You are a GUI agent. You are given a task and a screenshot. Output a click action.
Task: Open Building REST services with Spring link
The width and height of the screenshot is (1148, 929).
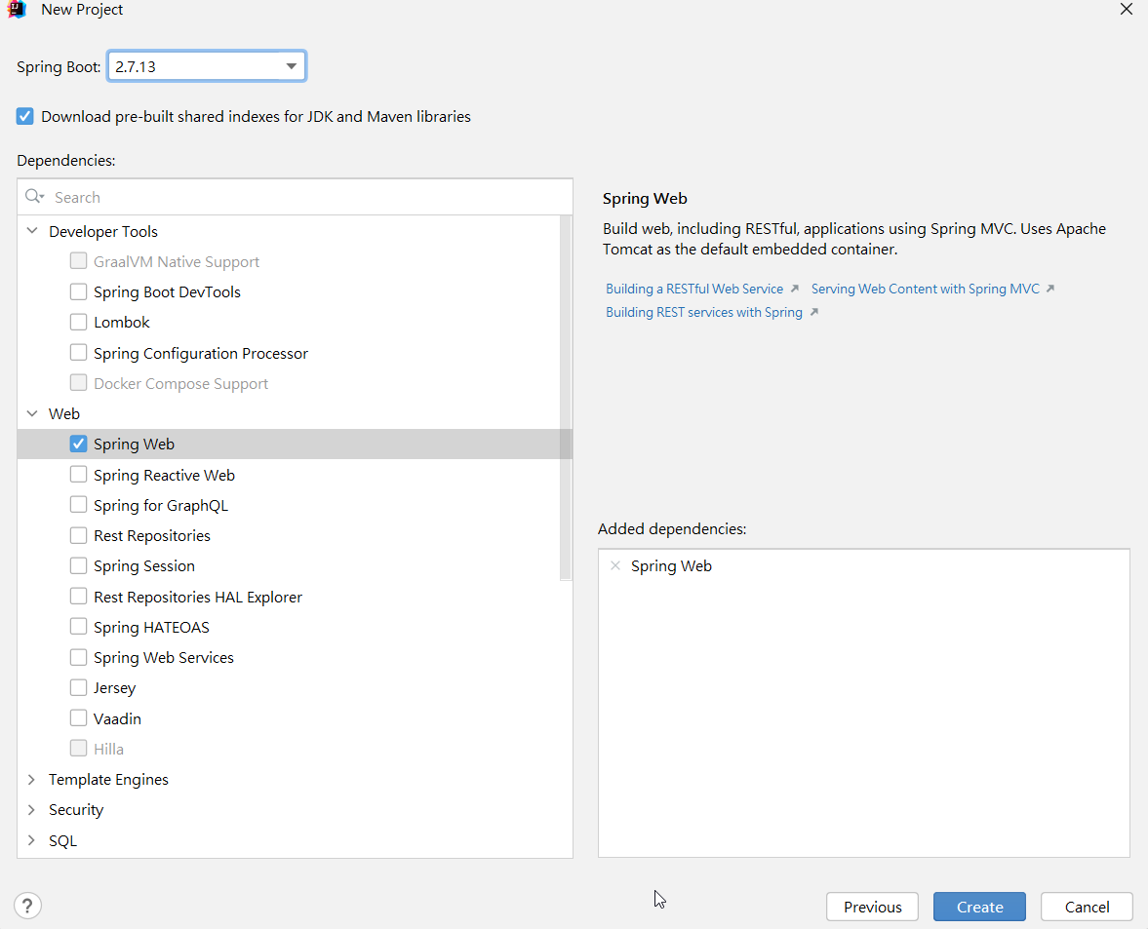click(703, 312)
